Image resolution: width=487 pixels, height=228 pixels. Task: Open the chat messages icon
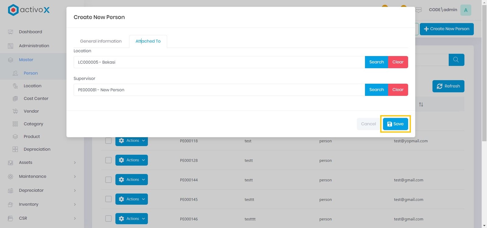point(419,10)
